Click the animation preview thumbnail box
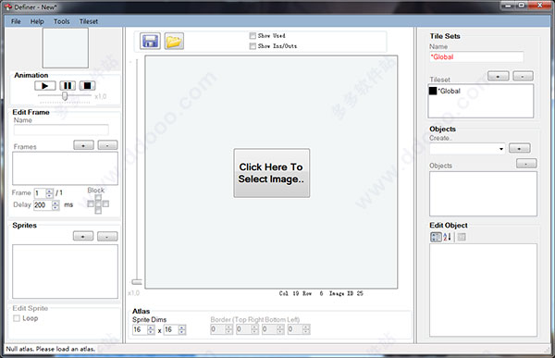555x358 pixels. [66, 48]
